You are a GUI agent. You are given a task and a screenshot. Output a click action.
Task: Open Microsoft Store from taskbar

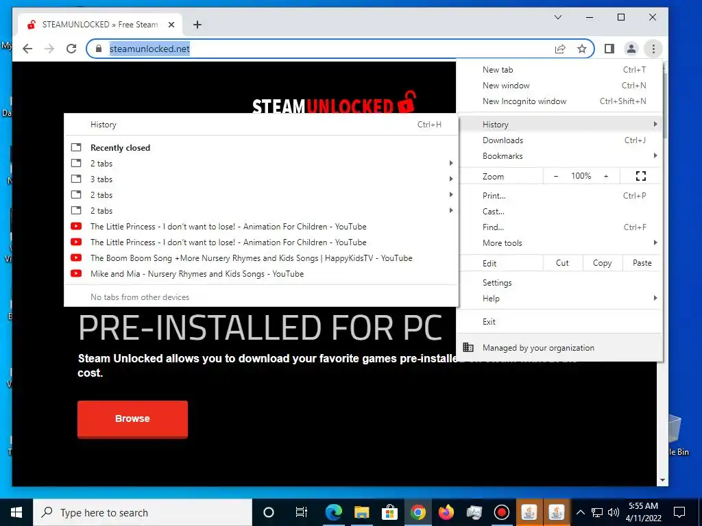389,512
